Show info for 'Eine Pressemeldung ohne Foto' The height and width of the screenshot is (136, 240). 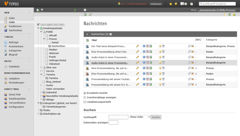pyautogui.click(x=144, y=51)
